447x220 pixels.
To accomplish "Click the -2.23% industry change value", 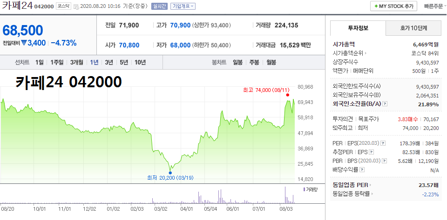I will 430,194.
